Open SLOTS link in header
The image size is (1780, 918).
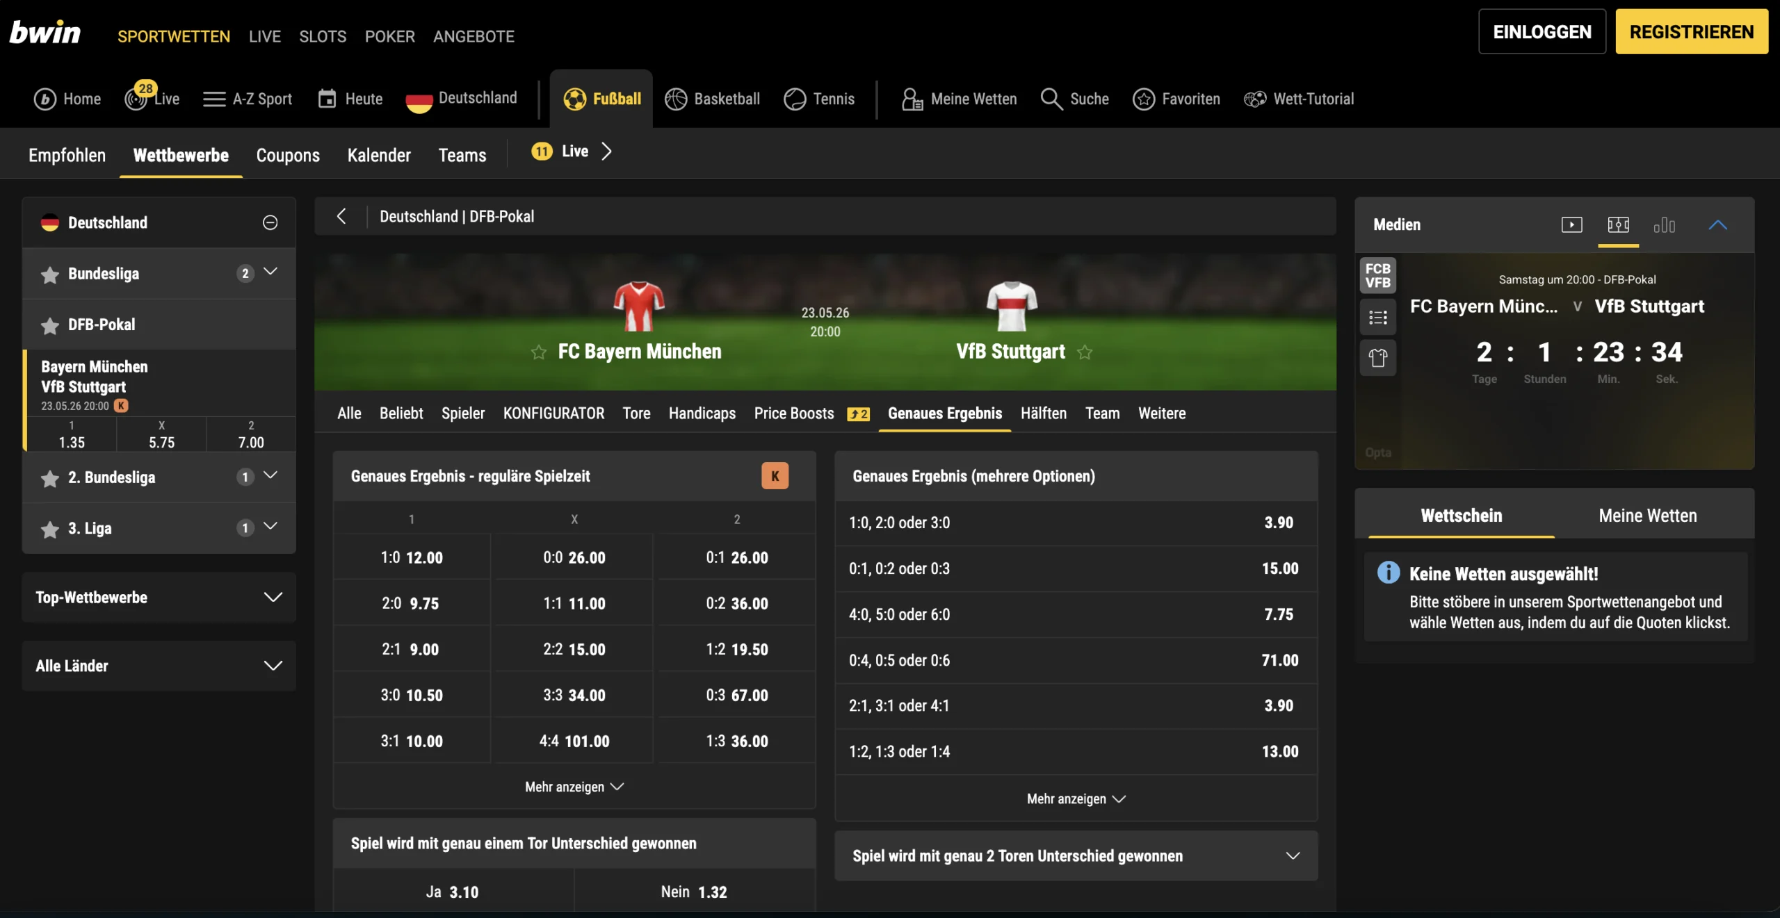point(323,36)
